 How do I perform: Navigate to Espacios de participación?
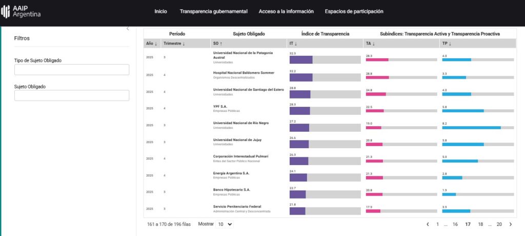(x=354, y=11)
